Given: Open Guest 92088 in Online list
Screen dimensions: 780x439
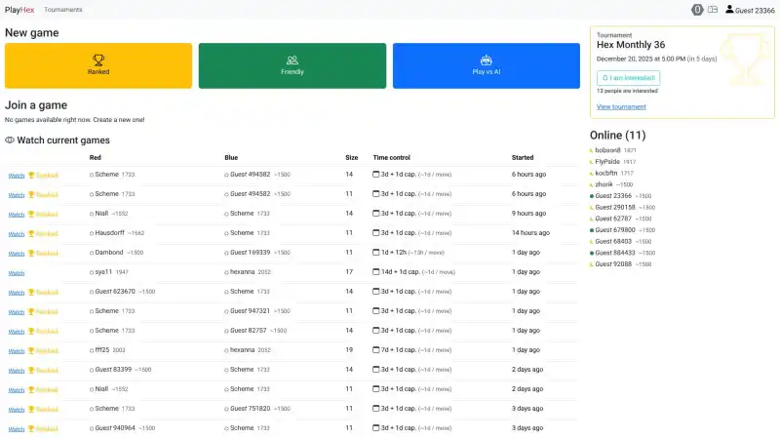Looking at the screenshot, I should (x=613, y=263).
